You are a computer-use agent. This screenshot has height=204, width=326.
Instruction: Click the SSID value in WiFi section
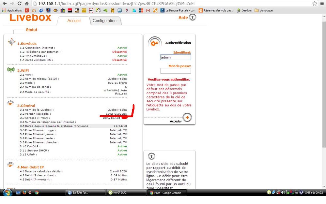tap(117, 79)
